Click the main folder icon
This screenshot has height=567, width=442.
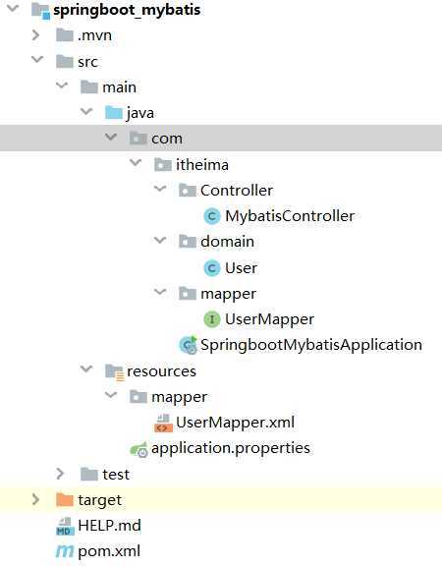pos(89,86)
